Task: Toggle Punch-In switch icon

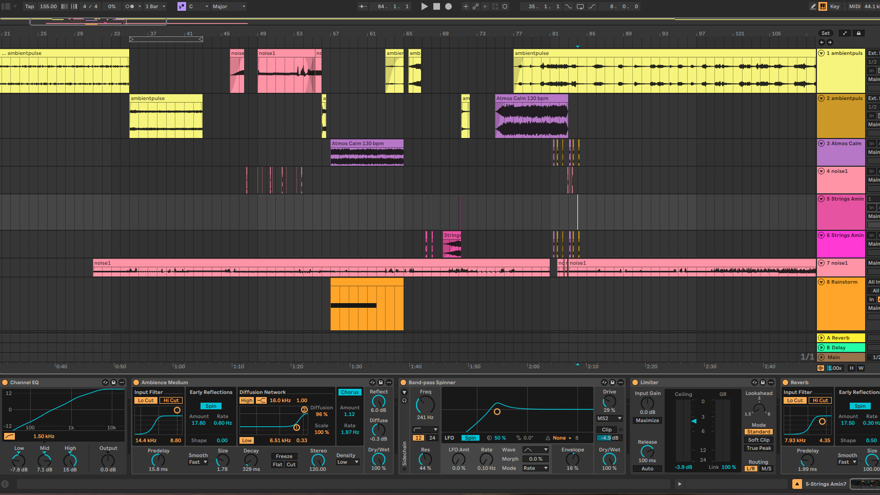Action: point(568,7)
